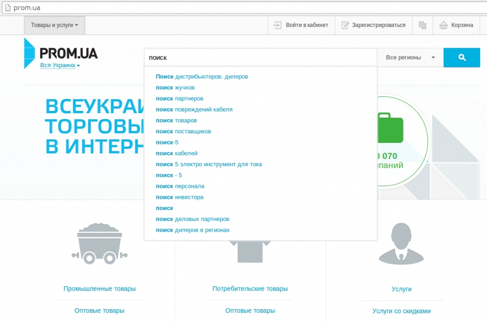Pick suggestion поиск деловых партнеров
This screenshot has height=321, width=487.
tap(193, 219)
